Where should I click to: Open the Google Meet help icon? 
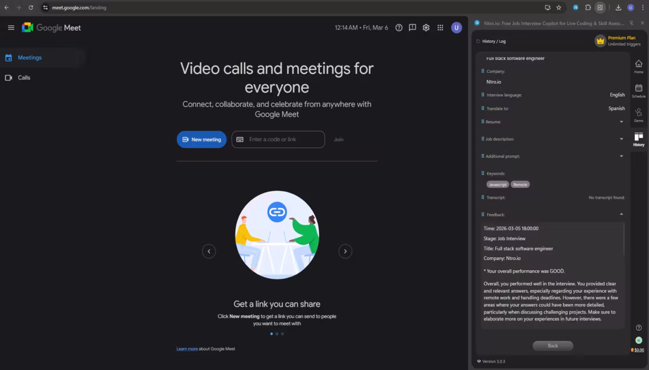[x=399, y=28]
